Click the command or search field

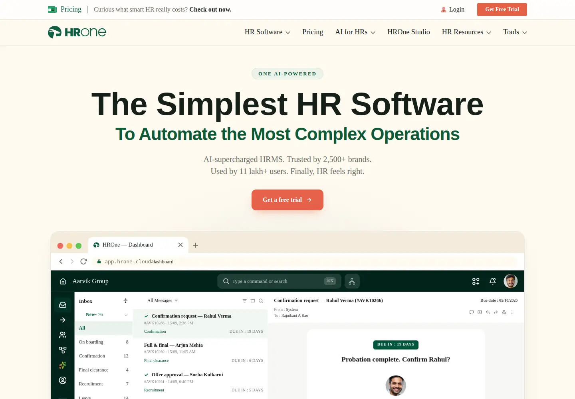pos(279,281)
